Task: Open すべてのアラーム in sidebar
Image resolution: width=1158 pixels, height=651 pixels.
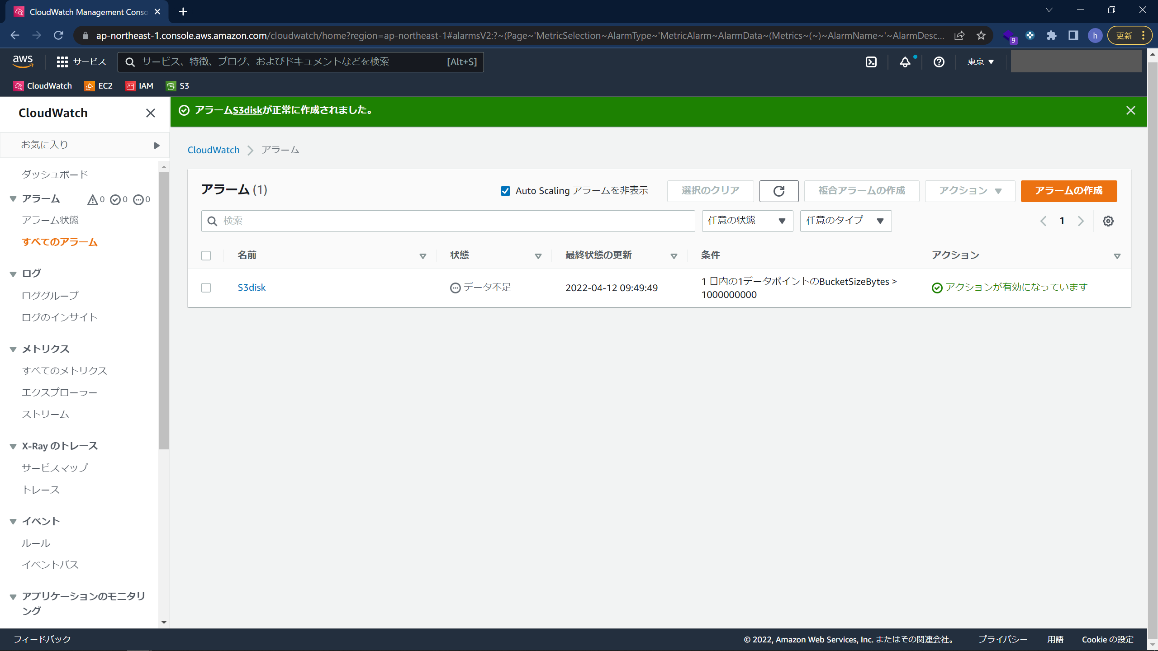Action: (60, 242)
